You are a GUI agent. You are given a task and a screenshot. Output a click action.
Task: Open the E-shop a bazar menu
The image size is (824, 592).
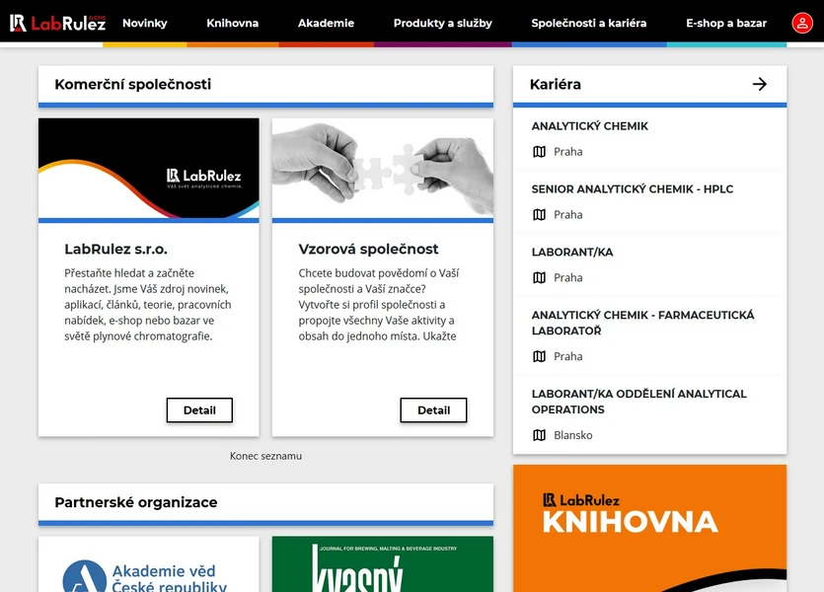click(725, 22)
